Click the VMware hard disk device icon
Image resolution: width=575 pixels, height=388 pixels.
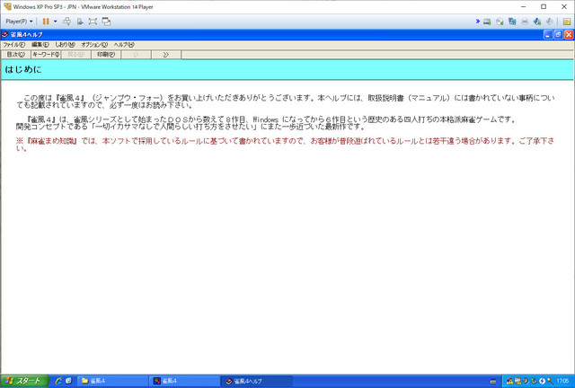(487, 22)
